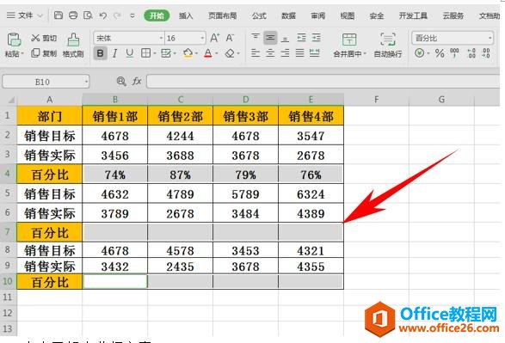This screenshot has width=505, height=343.
Task: Center text horizontally
Action: tap(270, 52)
